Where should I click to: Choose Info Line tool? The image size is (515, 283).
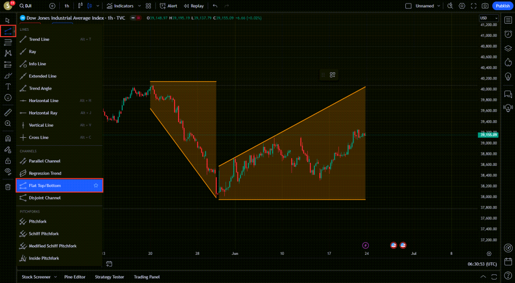[59, 64]
